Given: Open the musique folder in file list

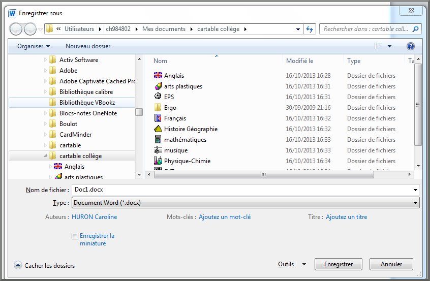Looking at the screenshot, I should 175,150.
